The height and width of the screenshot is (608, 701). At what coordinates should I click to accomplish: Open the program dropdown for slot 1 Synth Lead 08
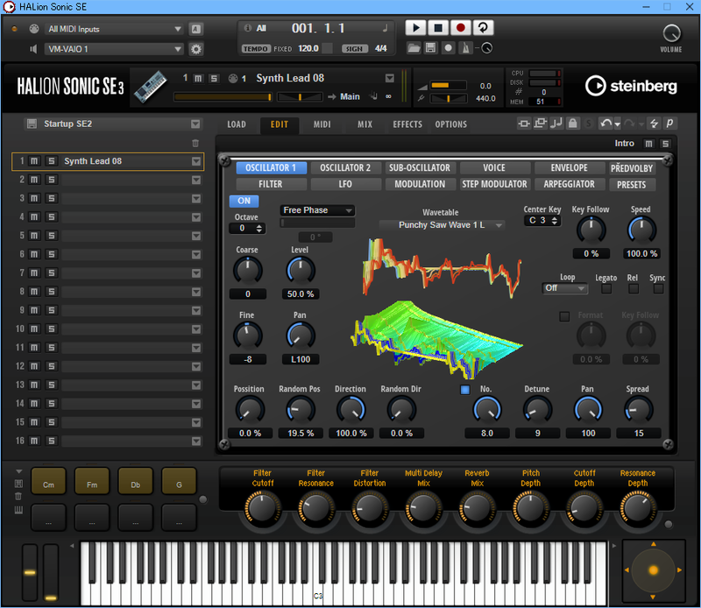(195, 161)
